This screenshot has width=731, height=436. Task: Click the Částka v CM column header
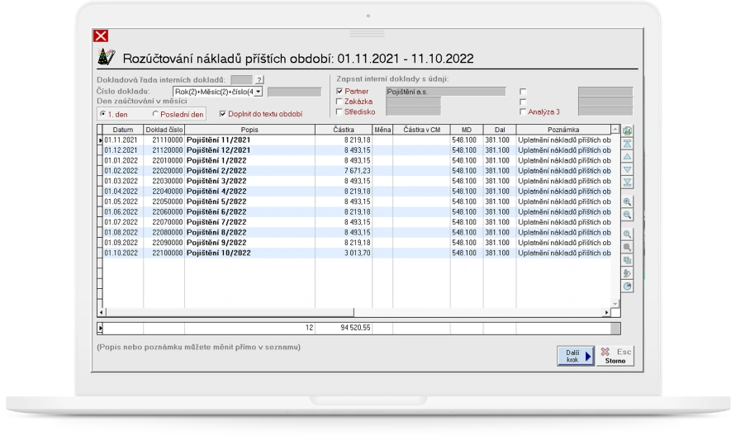coord(421,130)
